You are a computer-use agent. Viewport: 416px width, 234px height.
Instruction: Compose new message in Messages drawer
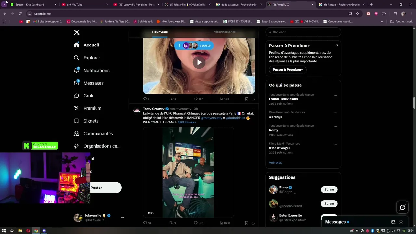coord(393,222)
